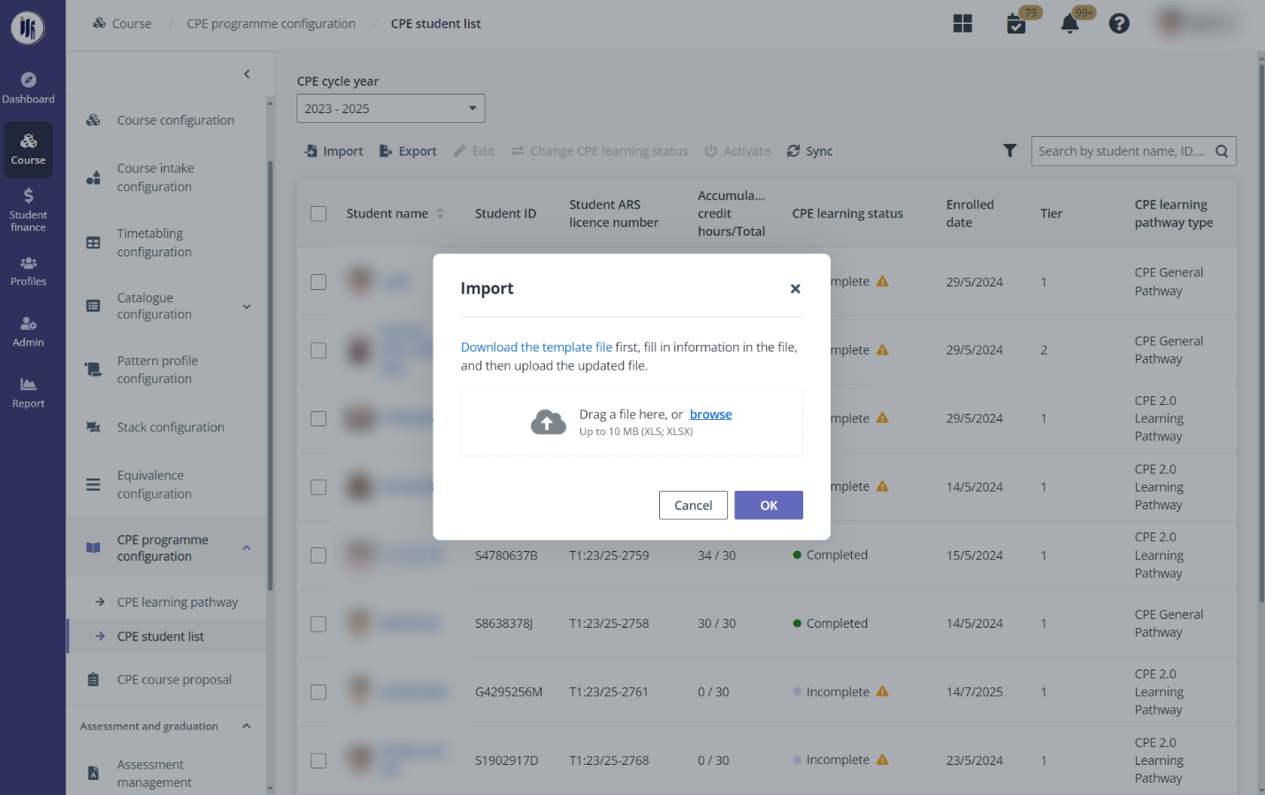Open the Profiles sidebar icon

[x=28, y=271]
